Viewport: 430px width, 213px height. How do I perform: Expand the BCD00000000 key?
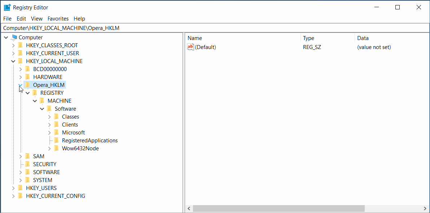(x=21, y=69)
